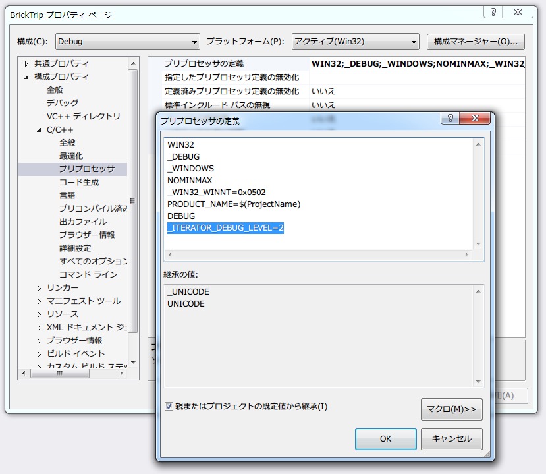Viewport: 546px width, 474px height.
Task: Select 最適化 in the tree
Action: [71, 156]
